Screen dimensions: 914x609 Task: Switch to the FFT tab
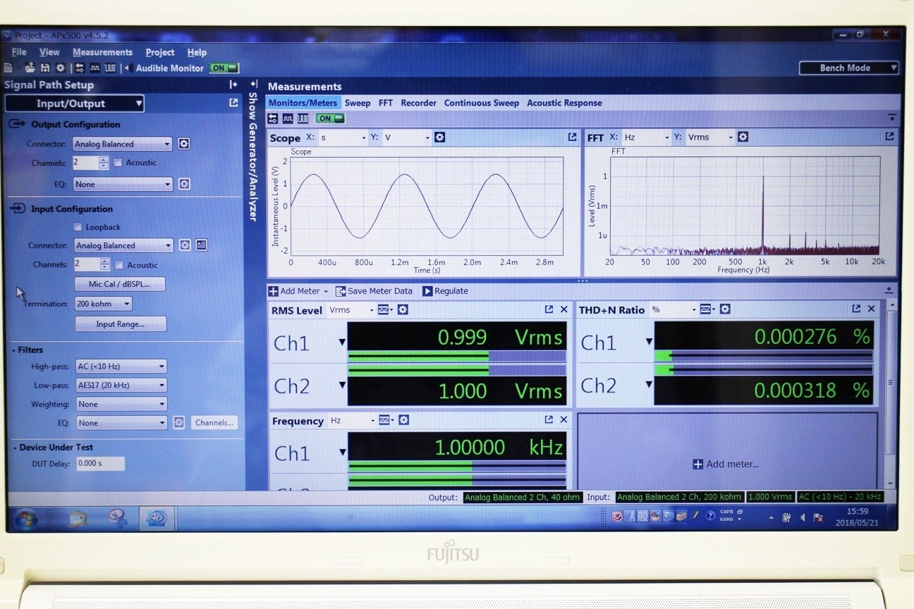386,103
